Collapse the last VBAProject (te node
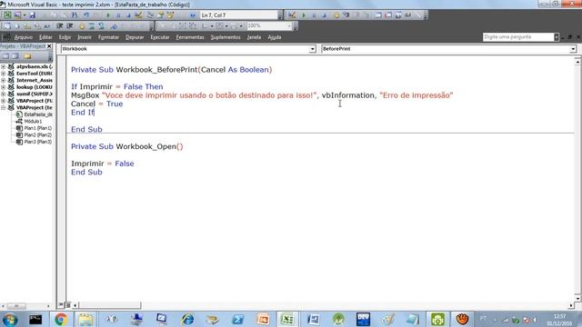The image size is (582, 327). click(x=4, y=107)
